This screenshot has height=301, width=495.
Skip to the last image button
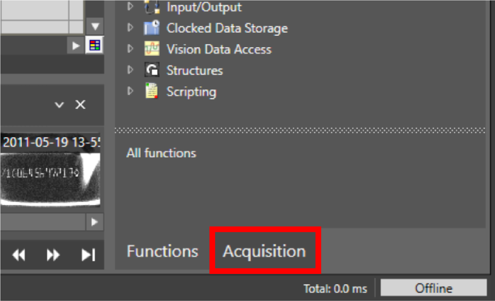tap(88, 255)
